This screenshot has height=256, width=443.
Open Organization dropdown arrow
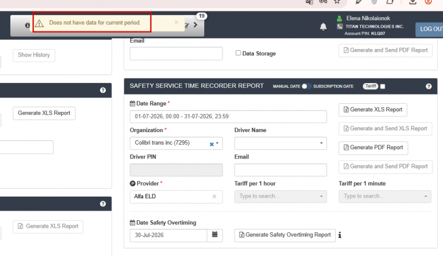coord(217,143)
